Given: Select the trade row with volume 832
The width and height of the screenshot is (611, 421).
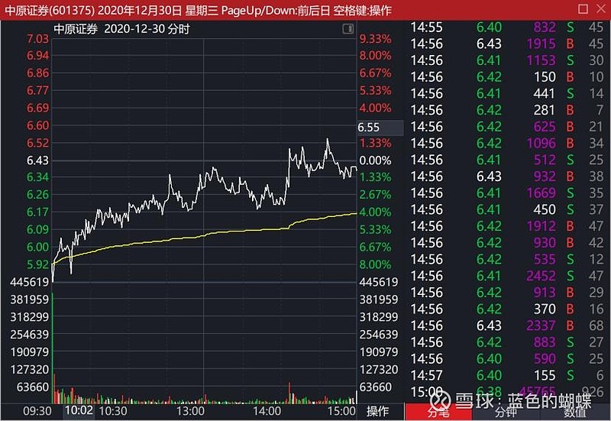Looking at the screenshot, I should [x=507, y=27].
